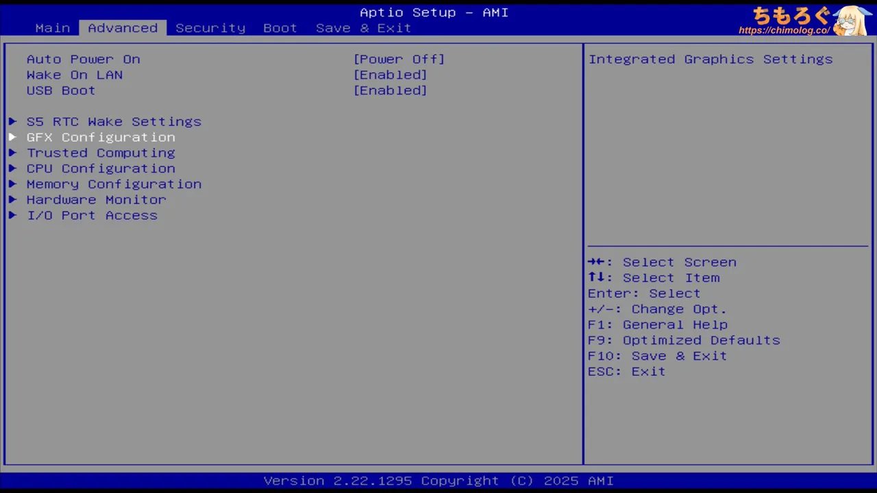Select the Auto Power On label
Viewport: 877px width, 493px height.
(x=83, y=60)
